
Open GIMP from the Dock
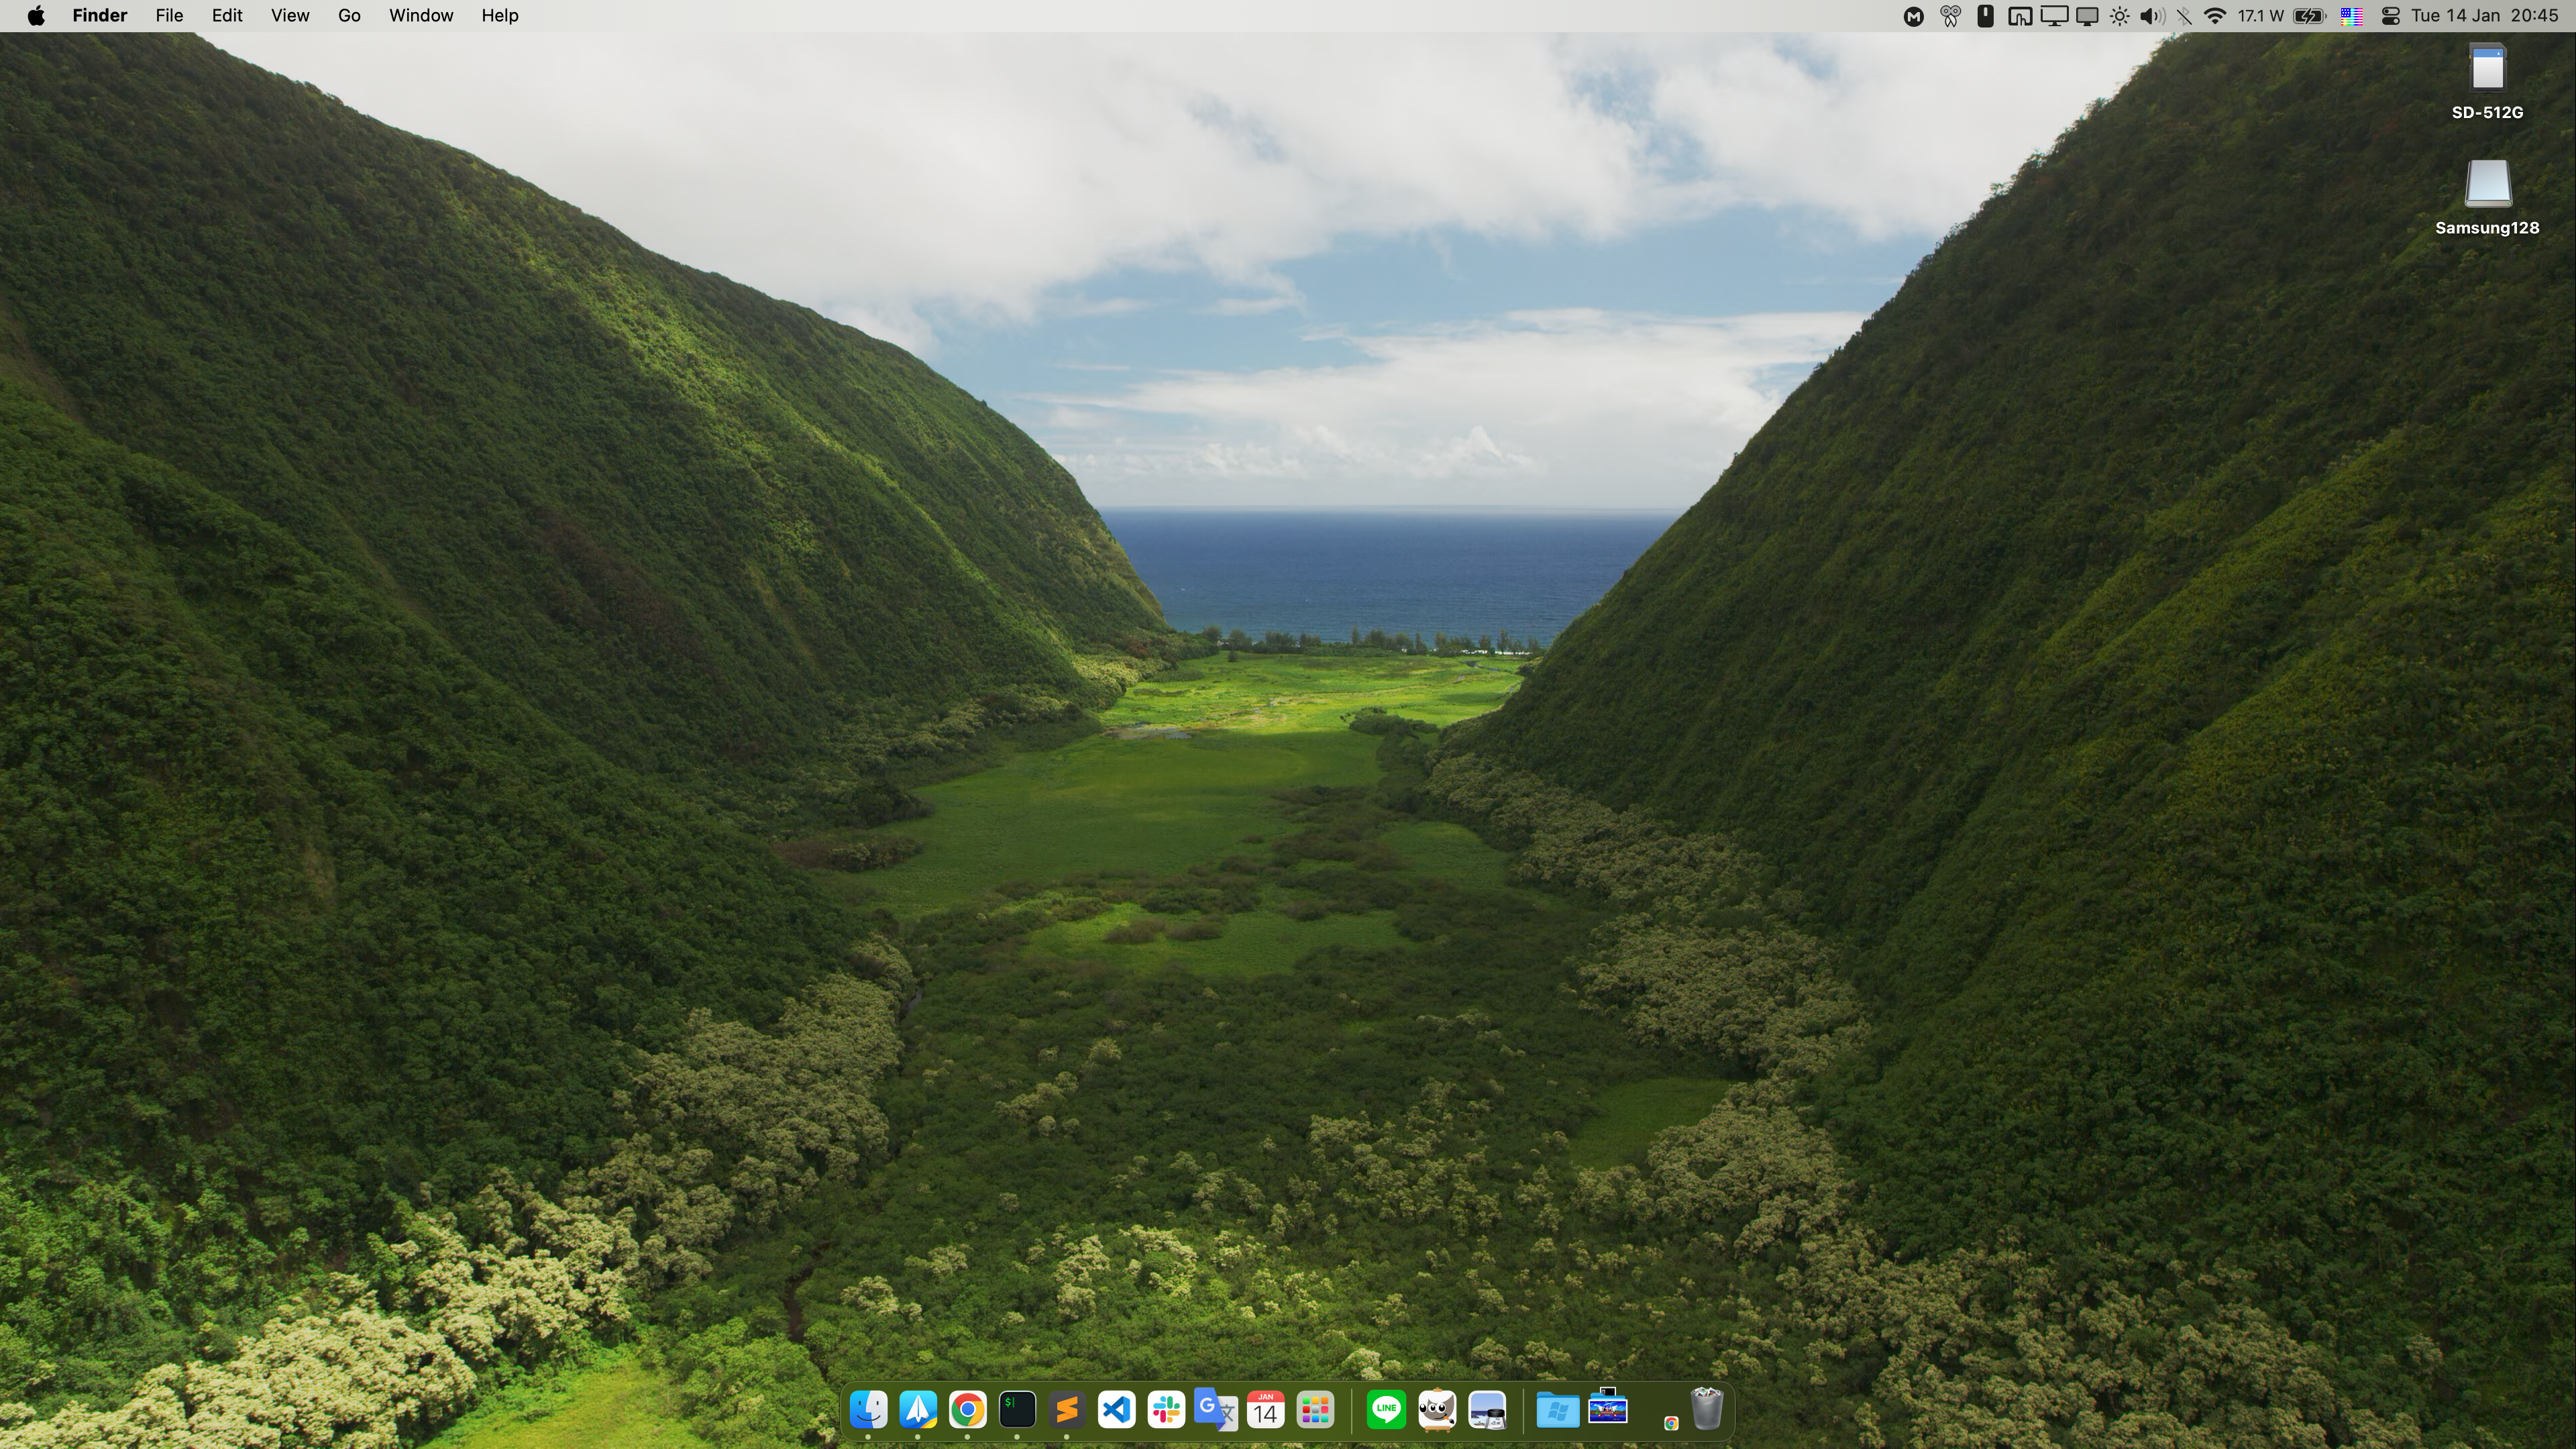pyautogui.click(x=1437, y=1410)
